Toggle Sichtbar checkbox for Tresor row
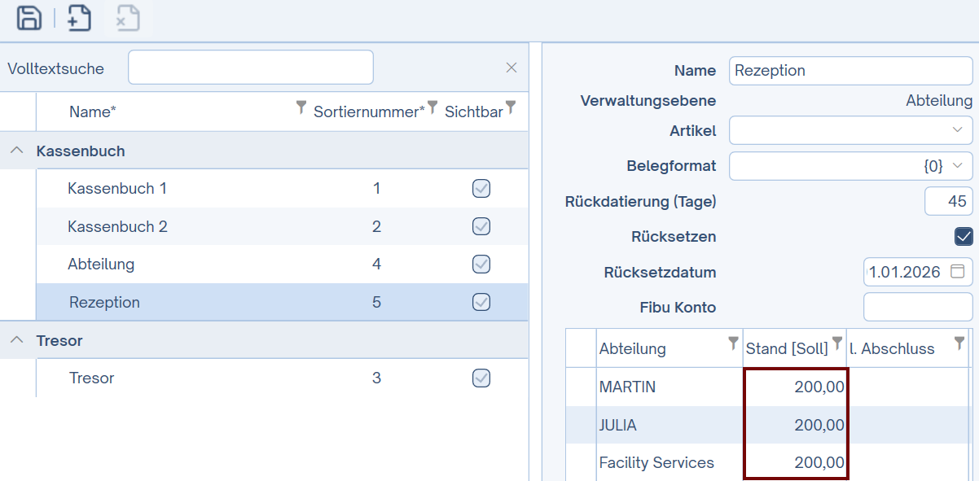 point(481,378)
